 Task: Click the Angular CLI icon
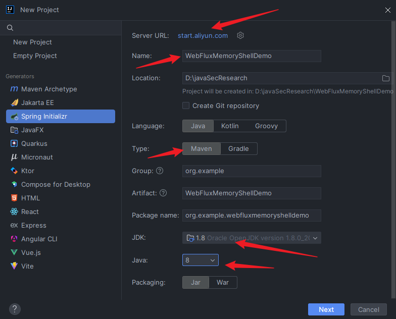click(14, 239)
